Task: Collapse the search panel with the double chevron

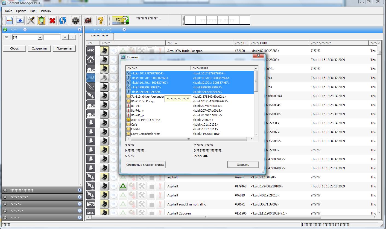Action: (x=80, y=30)
